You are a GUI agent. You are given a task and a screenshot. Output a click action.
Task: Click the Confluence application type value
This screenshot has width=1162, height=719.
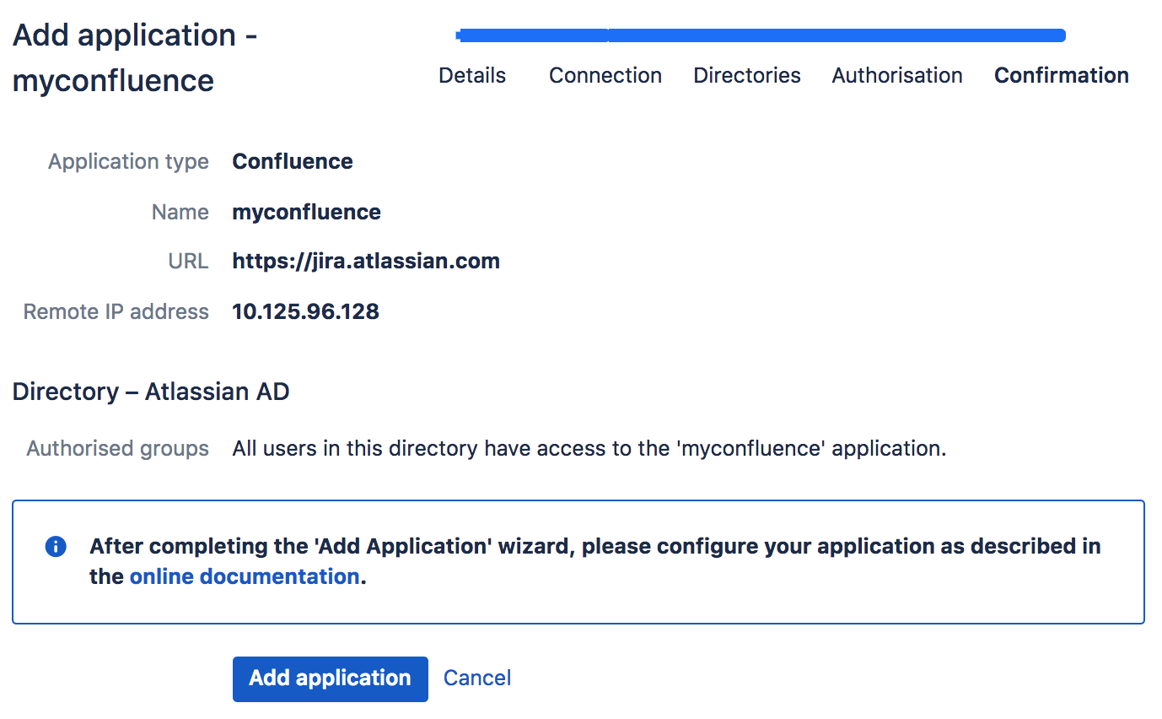[293, 161]
